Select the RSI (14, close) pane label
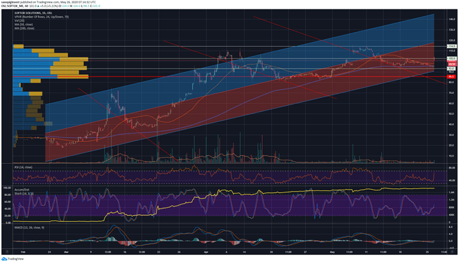 pyautogui.click(x=23, y=167)
